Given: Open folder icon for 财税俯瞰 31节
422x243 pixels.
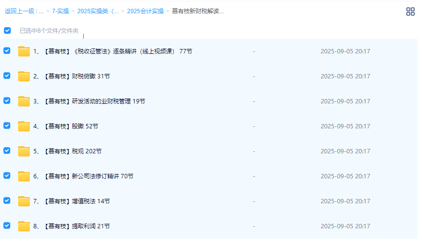Looking at the screenshot, I should point(24,76).
